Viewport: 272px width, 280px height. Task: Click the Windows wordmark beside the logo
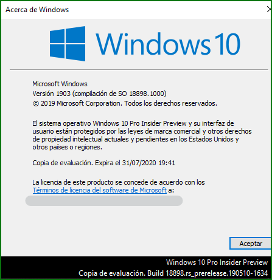[x=153, y=44]
